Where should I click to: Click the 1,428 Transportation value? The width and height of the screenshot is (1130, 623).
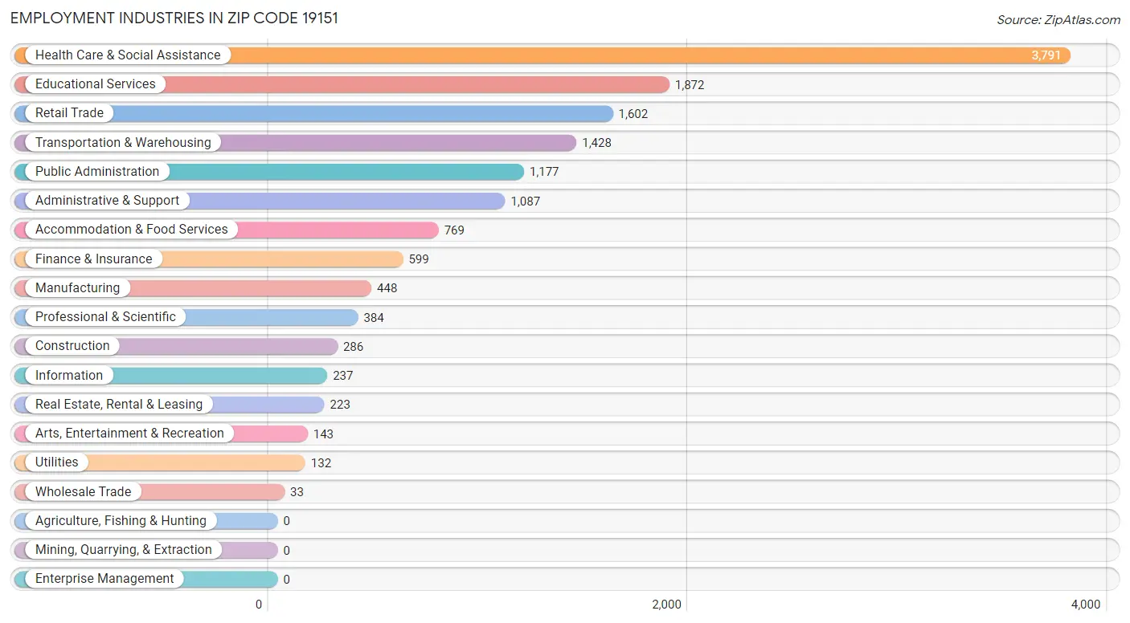597,143
